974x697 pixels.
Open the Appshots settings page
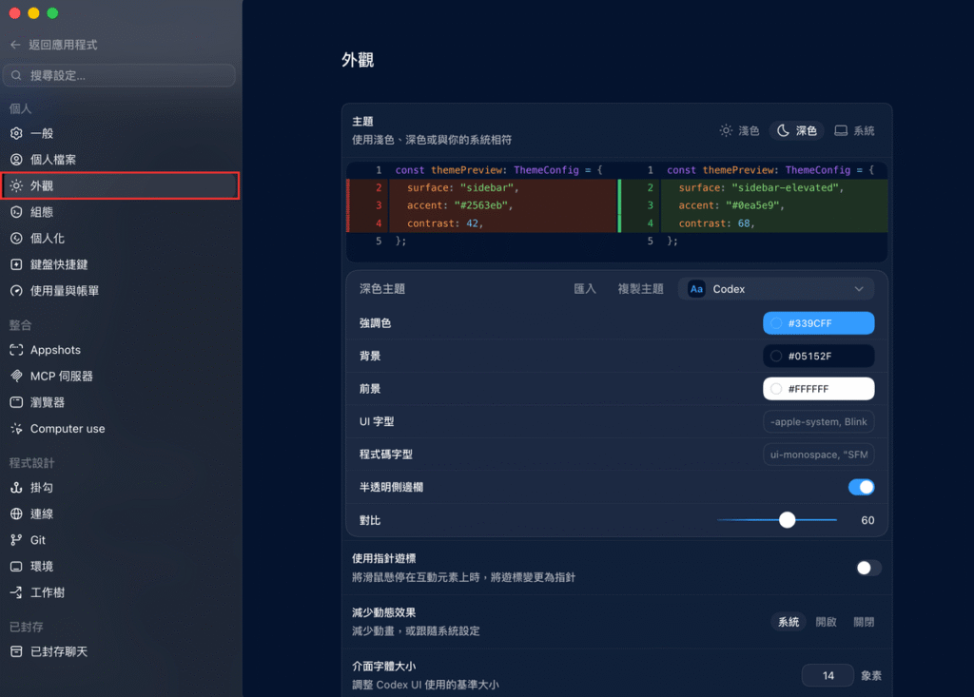coord(120,350)
